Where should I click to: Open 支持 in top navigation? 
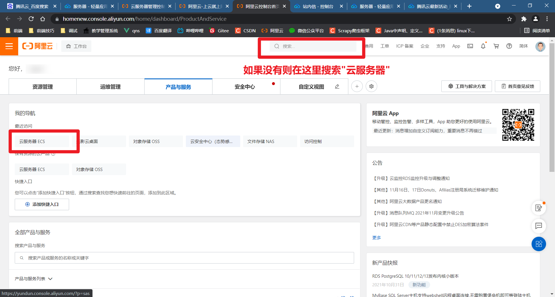pos(441,46)
